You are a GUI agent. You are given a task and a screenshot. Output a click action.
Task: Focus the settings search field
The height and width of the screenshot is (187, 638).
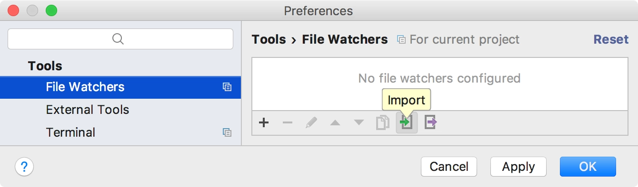coord(120,39)
